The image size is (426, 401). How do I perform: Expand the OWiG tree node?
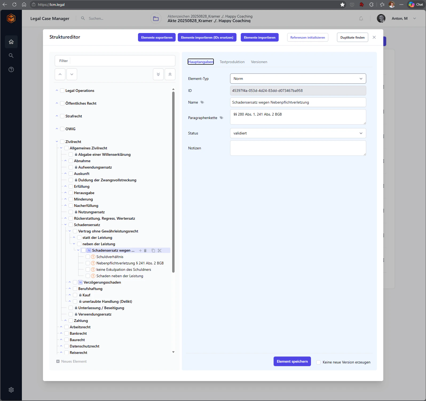pos(57,129)
